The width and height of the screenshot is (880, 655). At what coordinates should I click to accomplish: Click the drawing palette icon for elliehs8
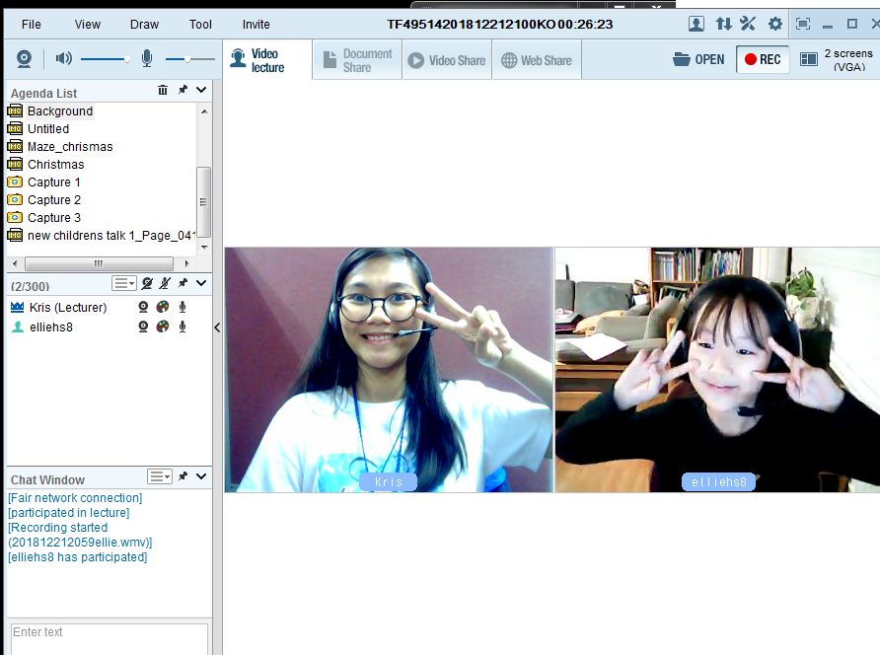[163, 327]
